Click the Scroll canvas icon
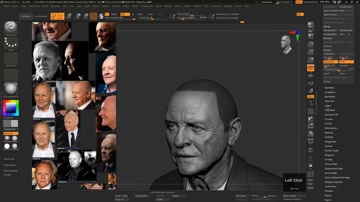Screen dimensions: 360x202 [310, 35]
